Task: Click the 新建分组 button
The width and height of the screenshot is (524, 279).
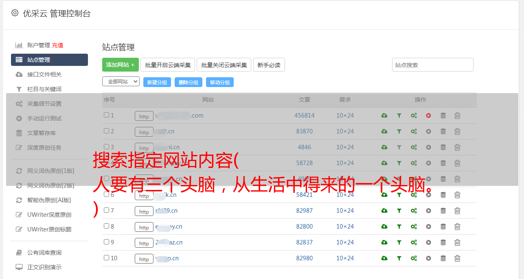Action: [x=157, y=82]
